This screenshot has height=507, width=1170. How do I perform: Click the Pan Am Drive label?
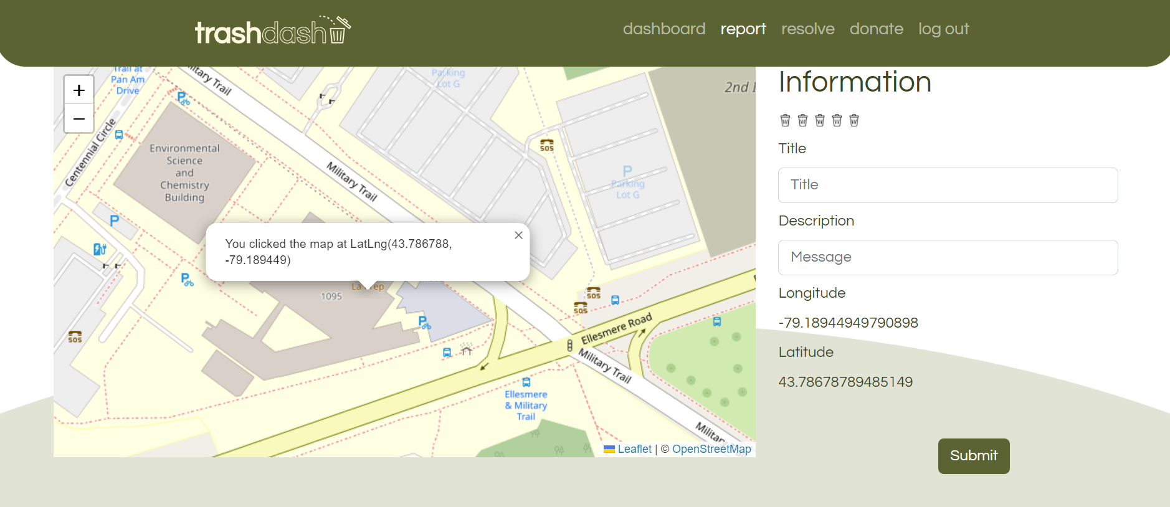[128, 85]
